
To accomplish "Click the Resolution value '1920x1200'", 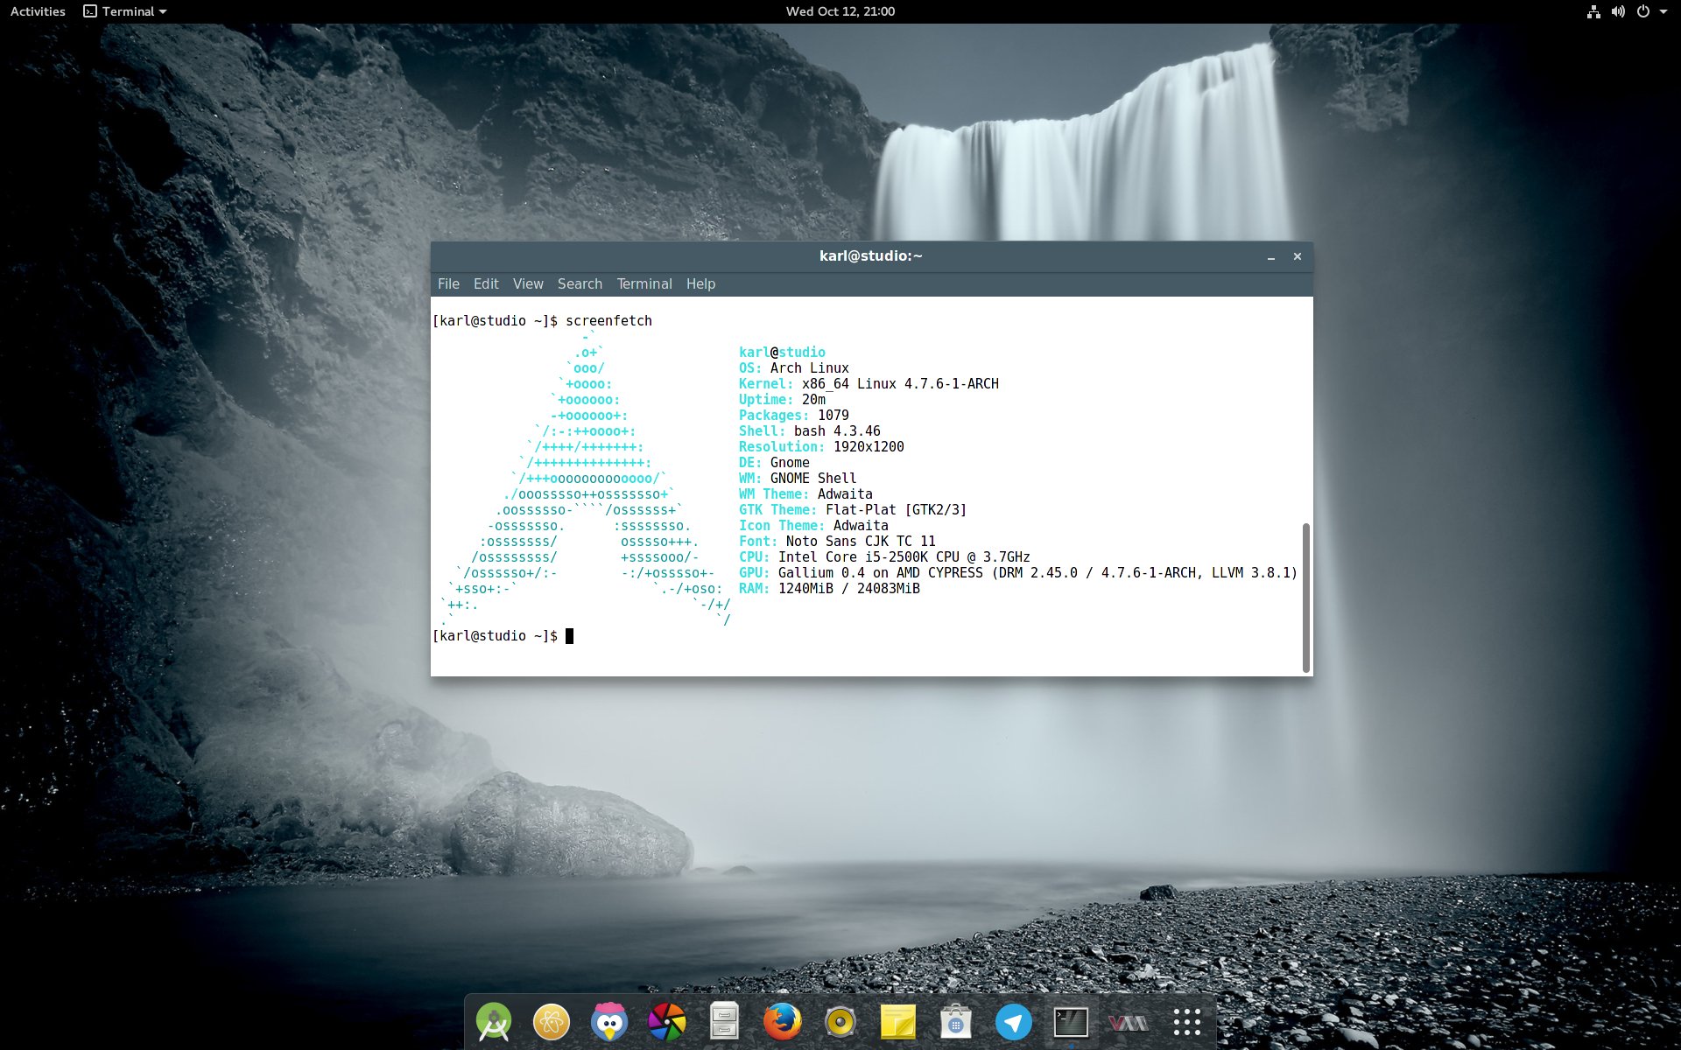I will (869, 447).
